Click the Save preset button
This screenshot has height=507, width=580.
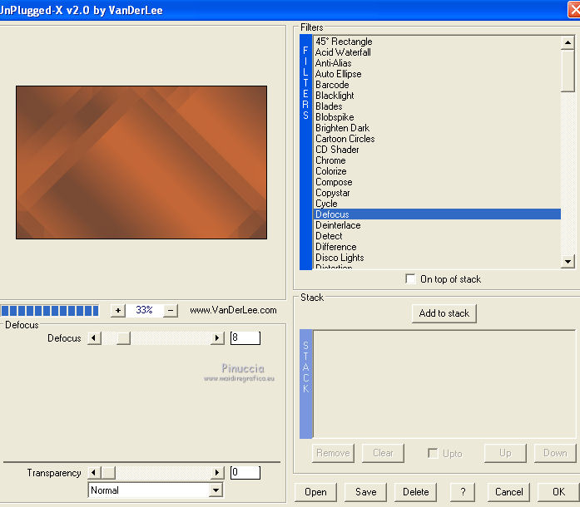coord(365,492)
